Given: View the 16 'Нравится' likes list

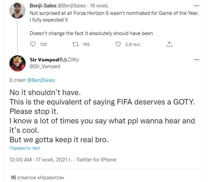Looking at the screenshot, I should click(37, 177).
